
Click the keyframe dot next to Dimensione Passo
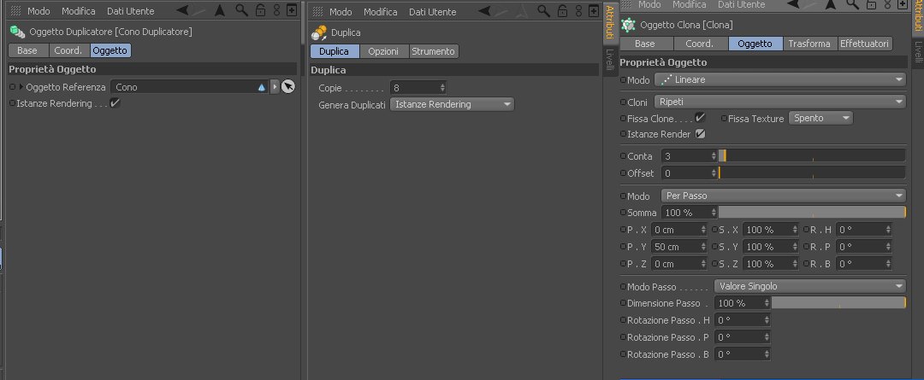point(624,303)
